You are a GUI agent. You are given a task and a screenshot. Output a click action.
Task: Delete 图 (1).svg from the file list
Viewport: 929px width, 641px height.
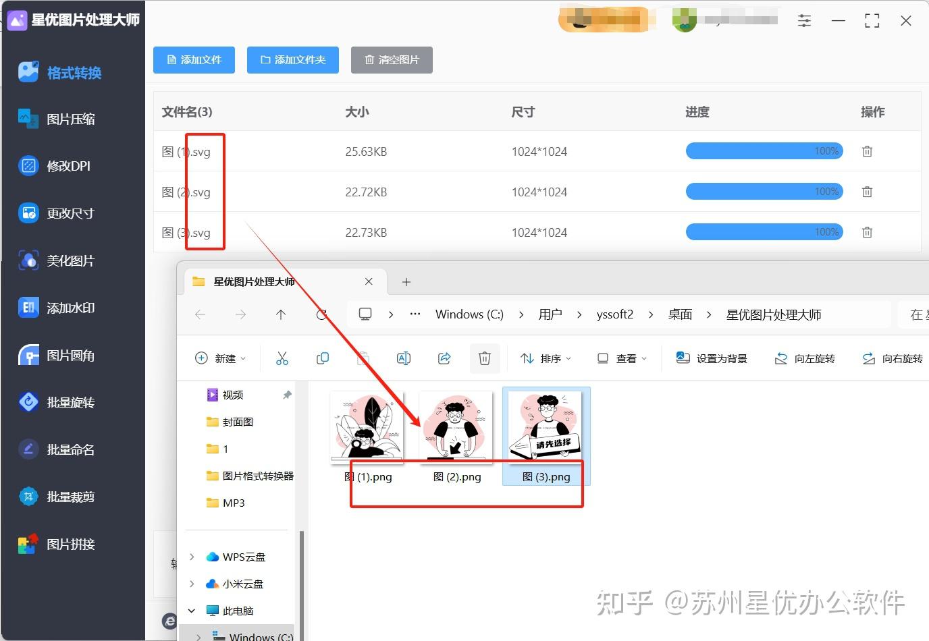click(867, 151)
